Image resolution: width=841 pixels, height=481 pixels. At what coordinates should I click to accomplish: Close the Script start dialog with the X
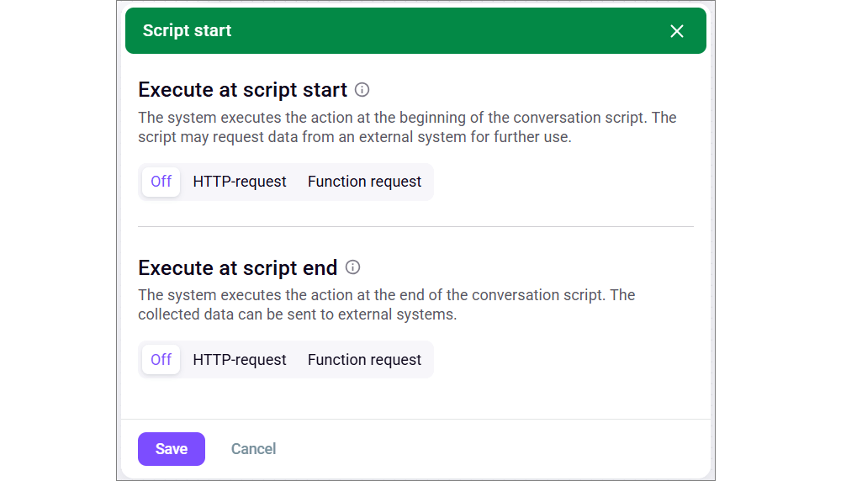pyautogui.click(x=677, y=31)
